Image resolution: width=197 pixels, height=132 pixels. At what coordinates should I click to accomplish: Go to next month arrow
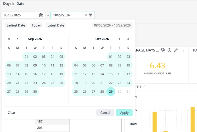point(119,39)
